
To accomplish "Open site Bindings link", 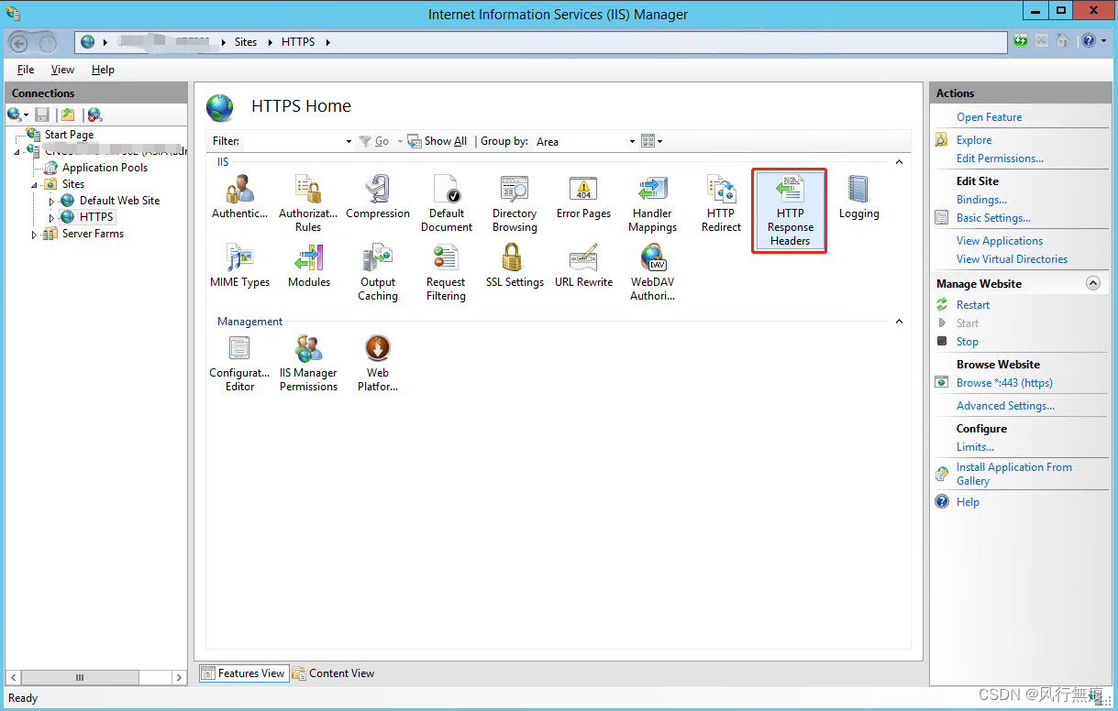I will (981, 200).
